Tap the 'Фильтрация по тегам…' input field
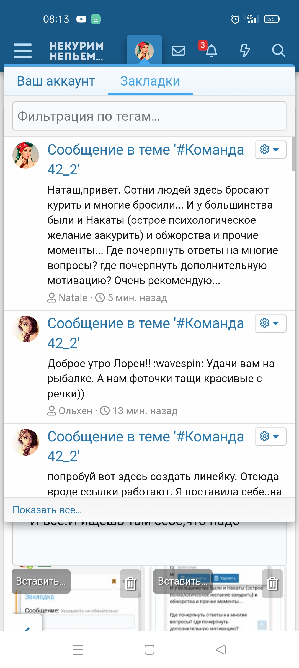The image size is (299, 668). [149, 116]
